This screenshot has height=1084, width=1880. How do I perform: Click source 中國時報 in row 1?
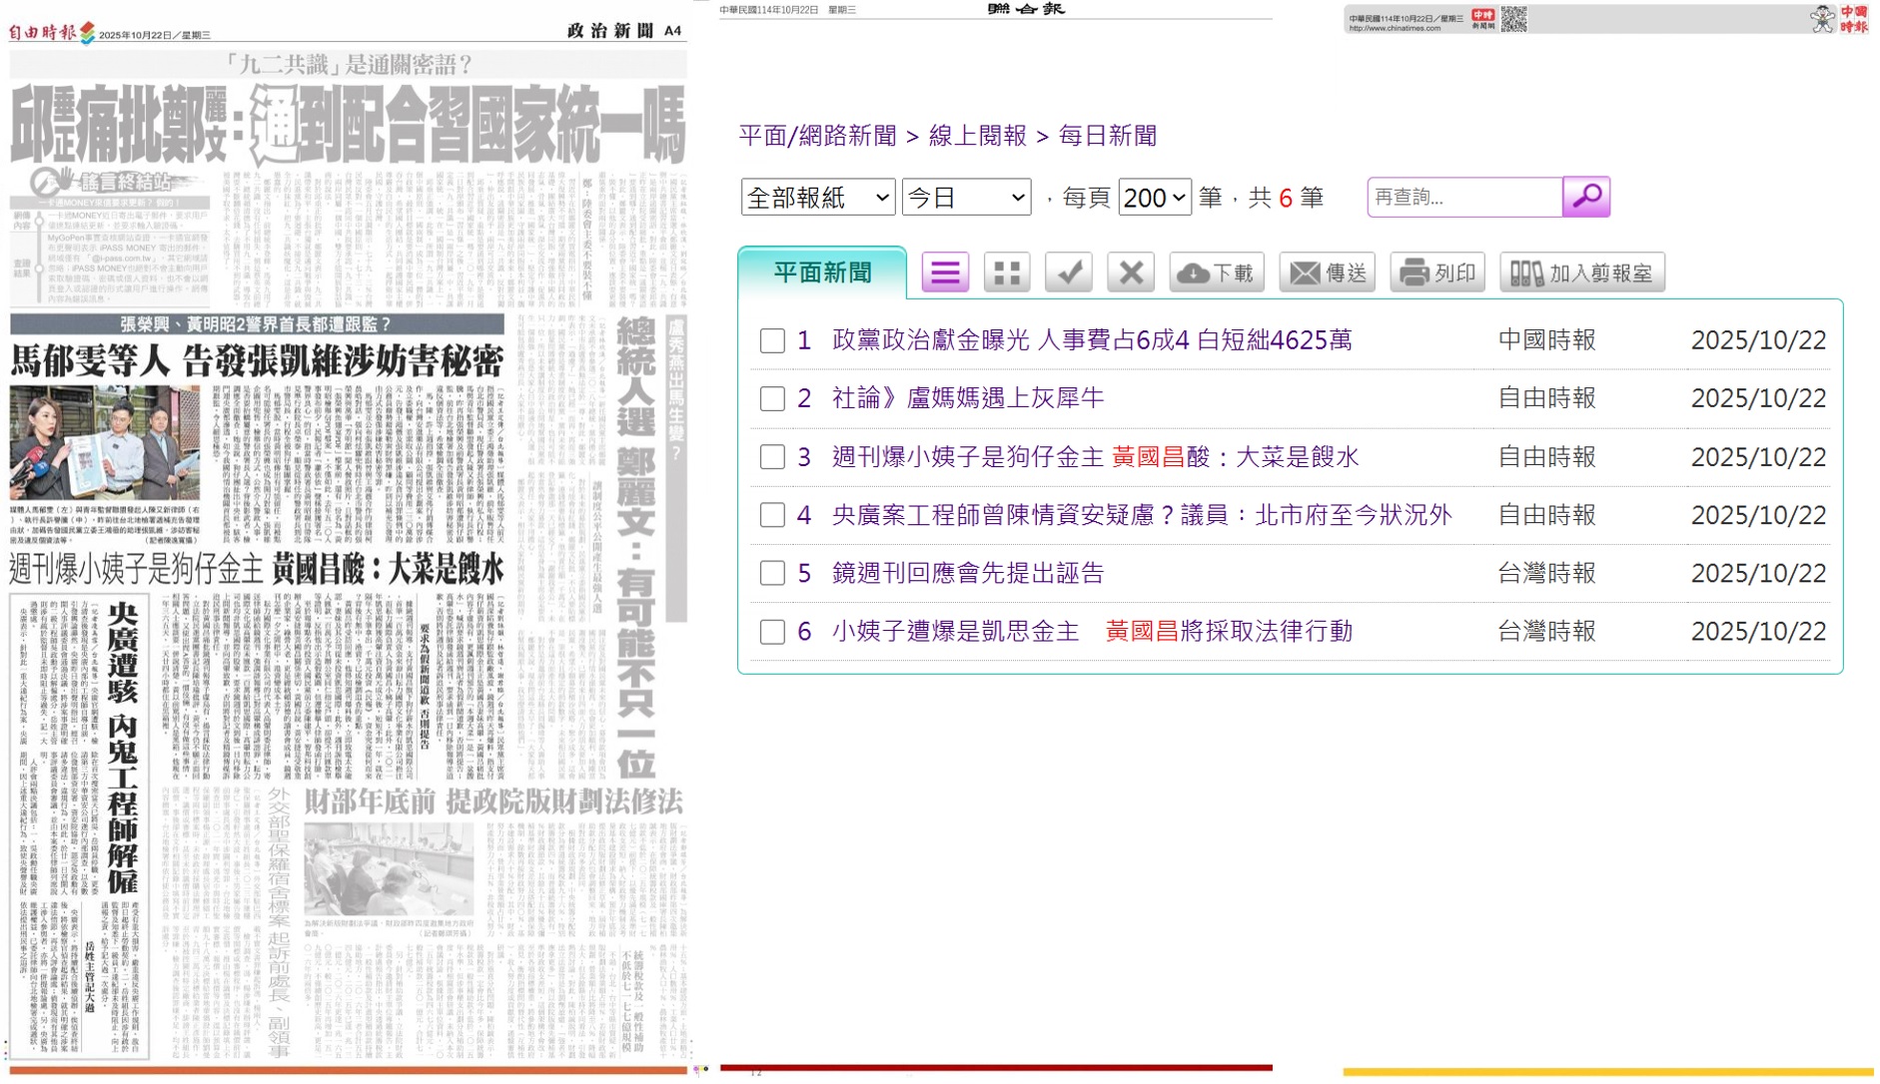coord(1546,340)
